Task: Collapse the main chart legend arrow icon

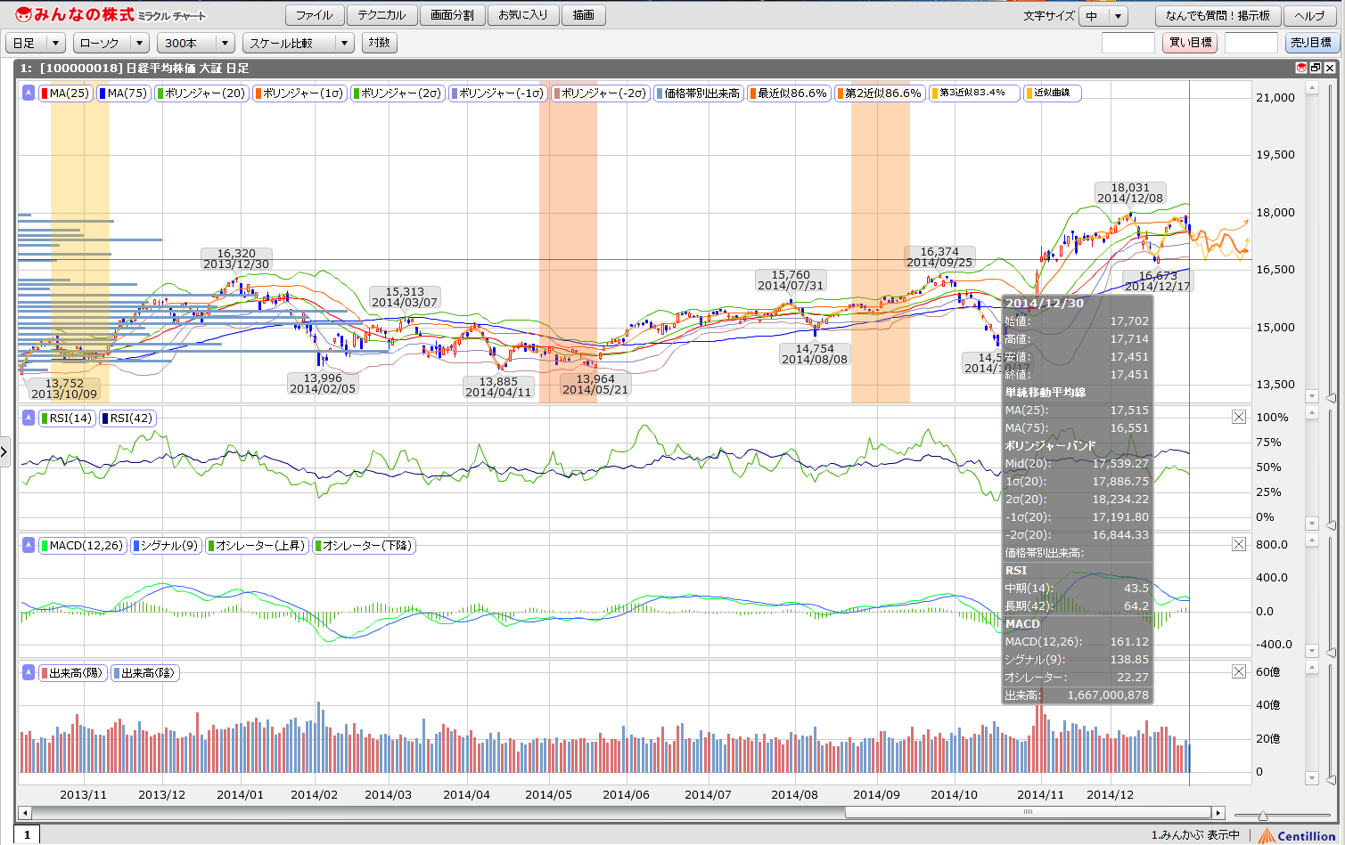Action: pos(29,93)
